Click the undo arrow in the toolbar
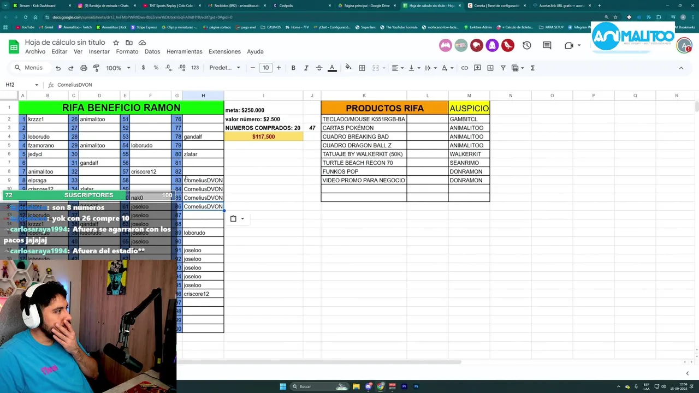699x393 pixels. (x=58, y=68)
